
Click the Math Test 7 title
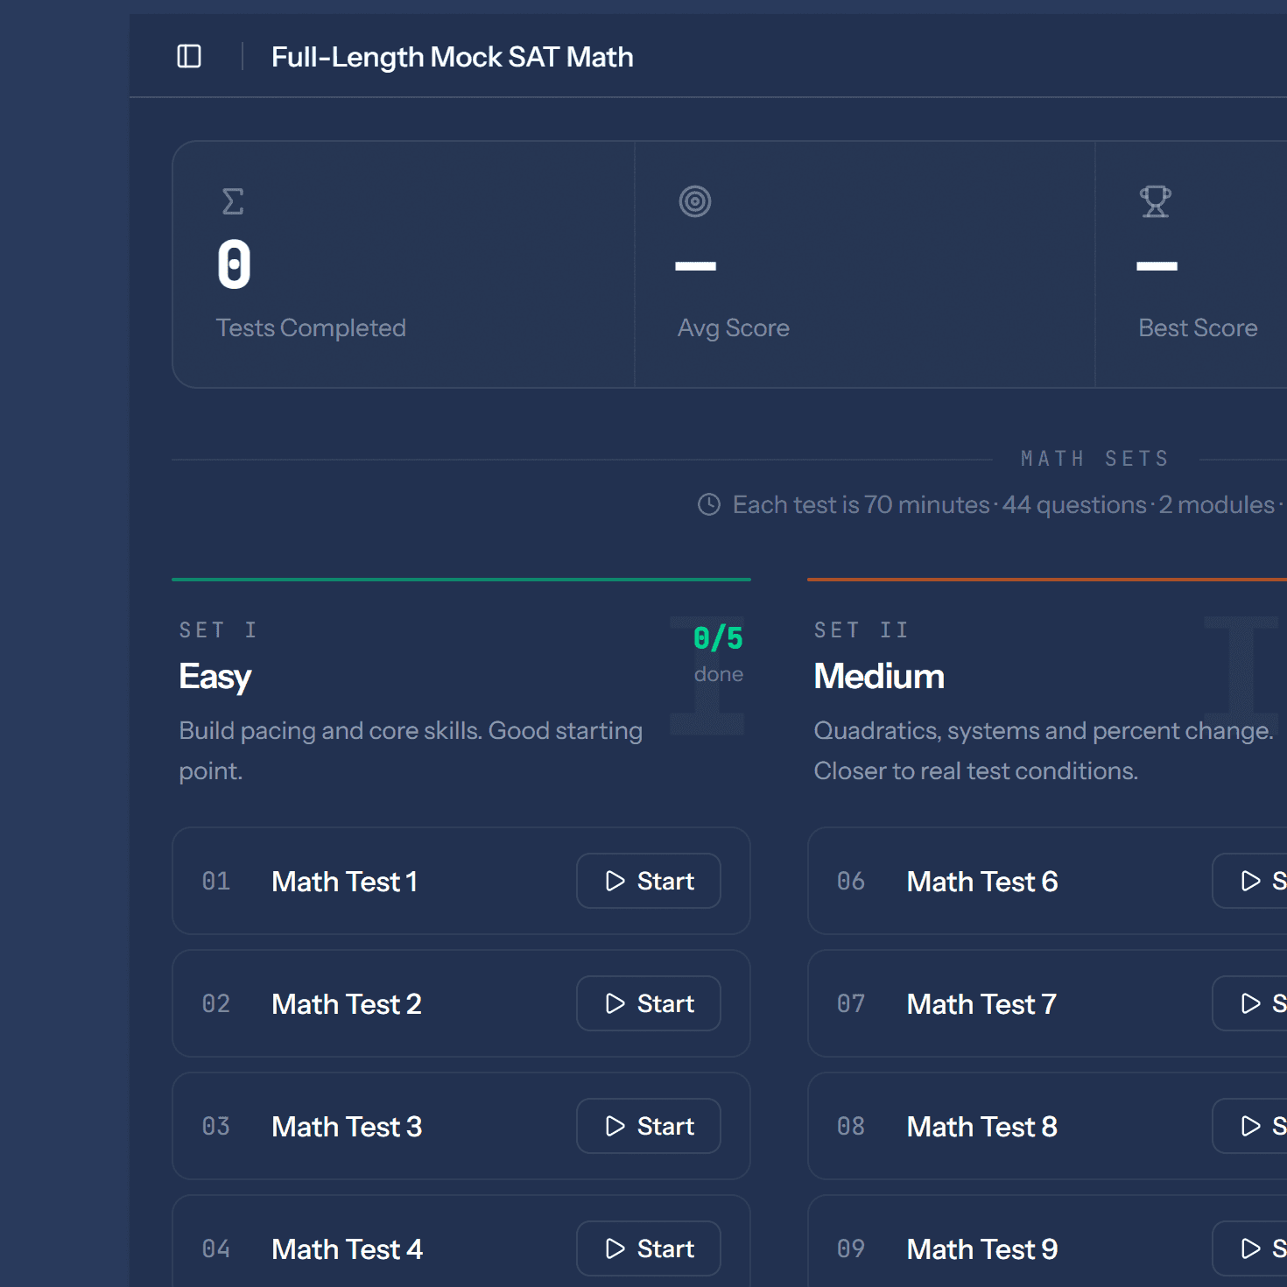tap(981, 1004)
